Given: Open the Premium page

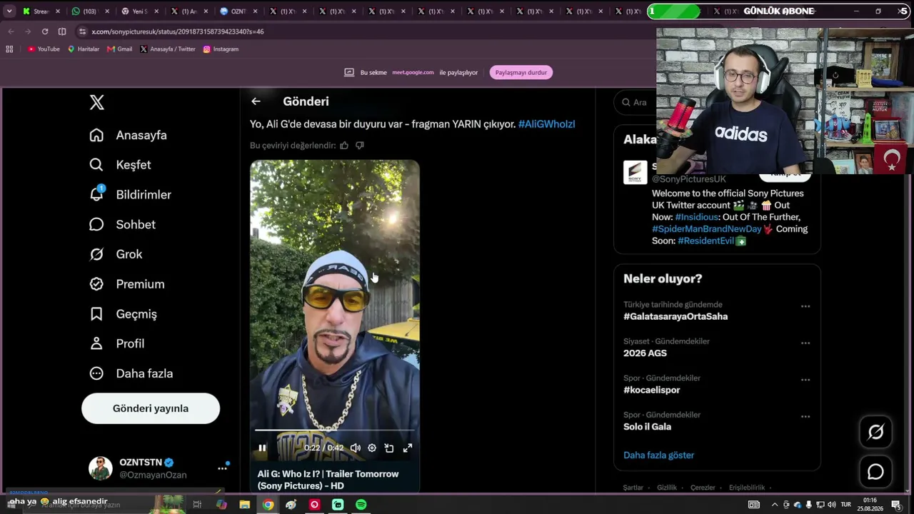Looking at the screenshot, I should 126,284.
